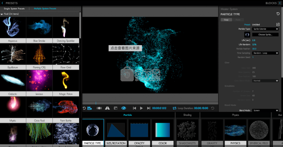283x147 pixels.
Task: Collapse the Fluid presets group
Action: (x=2, y=14)
